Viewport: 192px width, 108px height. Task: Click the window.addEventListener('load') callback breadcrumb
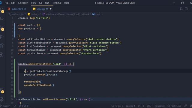(x=66, y=14)
